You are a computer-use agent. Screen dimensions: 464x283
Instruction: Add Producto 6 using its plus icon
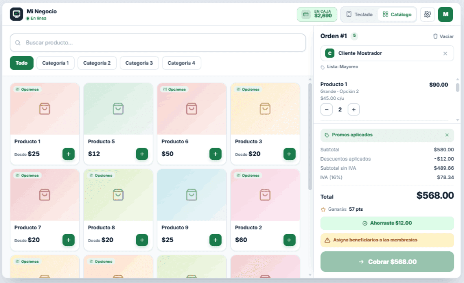[x=216, y=154]
